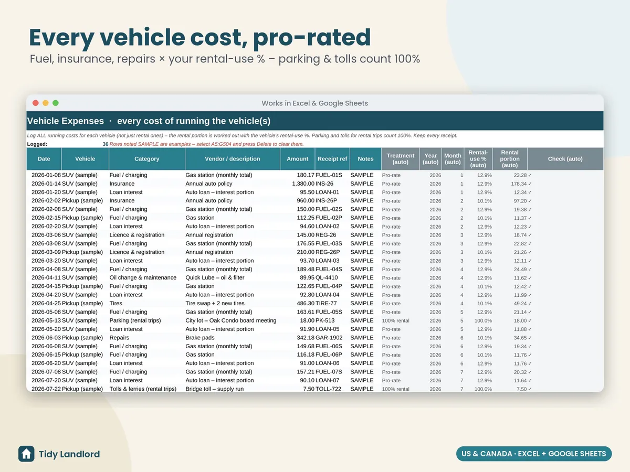Click the Tires category cell

(x=115, y=303)
